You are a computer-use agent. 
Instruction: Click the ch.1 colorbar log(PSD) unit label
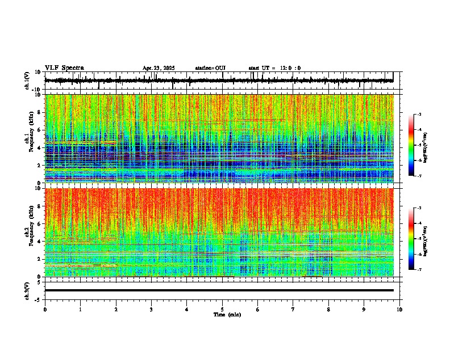(426, 147)
